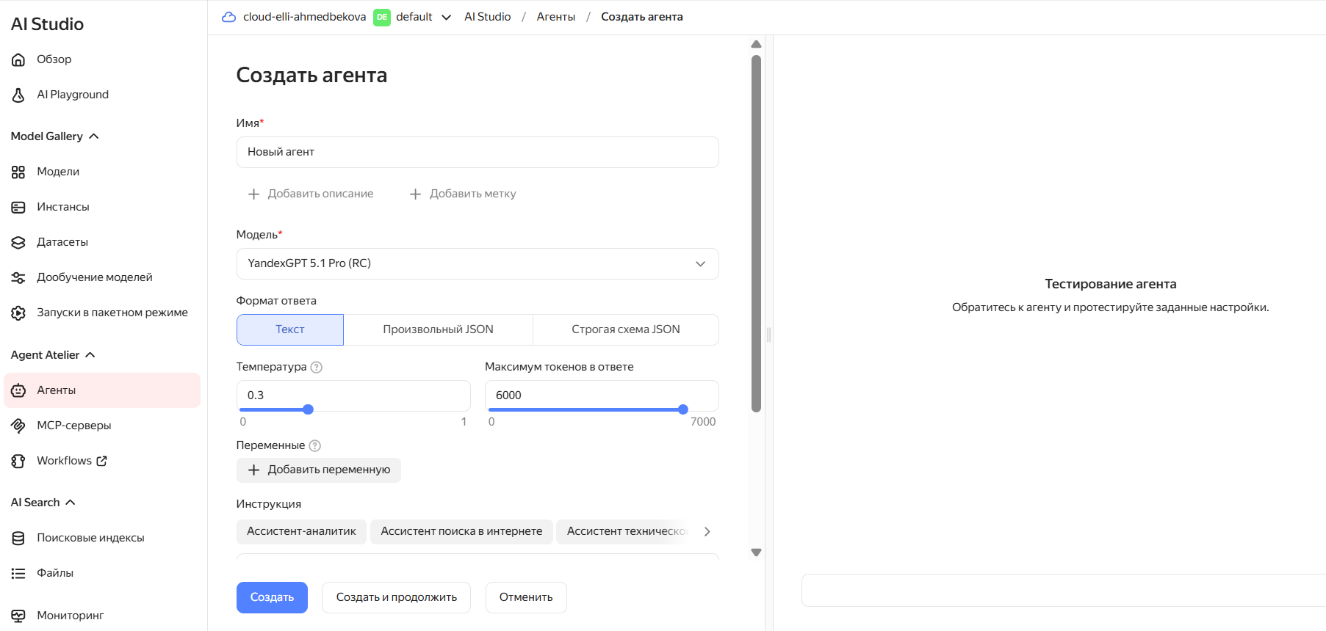Click the Имя input field
Screen dimensions: 1326x631
[478, 152]
